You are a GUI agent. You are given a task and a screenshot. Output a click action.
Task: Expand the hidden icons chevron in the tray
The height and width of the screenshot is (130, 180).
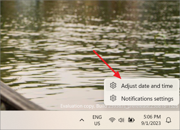[x=82, y=120]
